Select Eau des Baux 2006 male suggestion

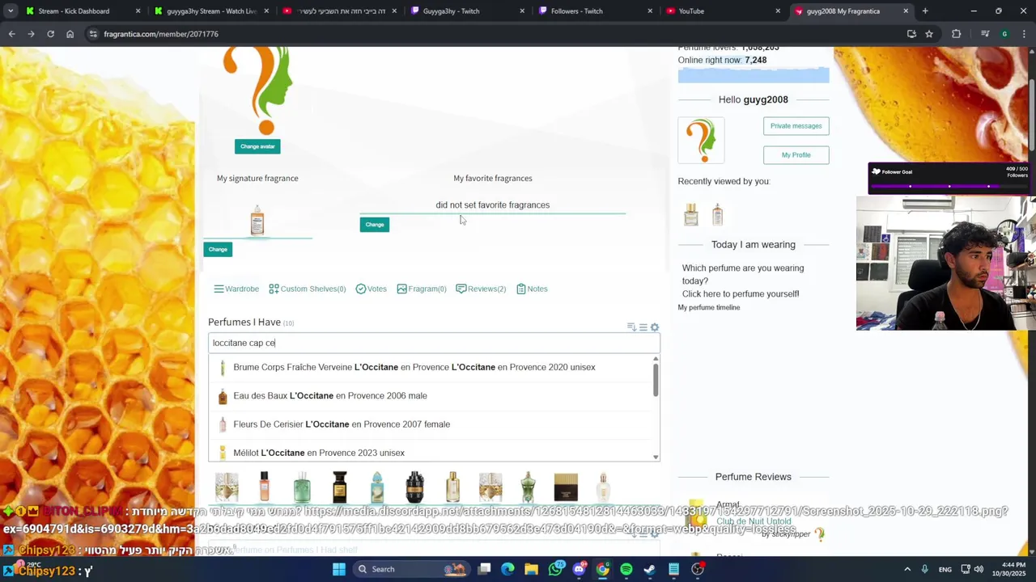[x=431, y=395]
